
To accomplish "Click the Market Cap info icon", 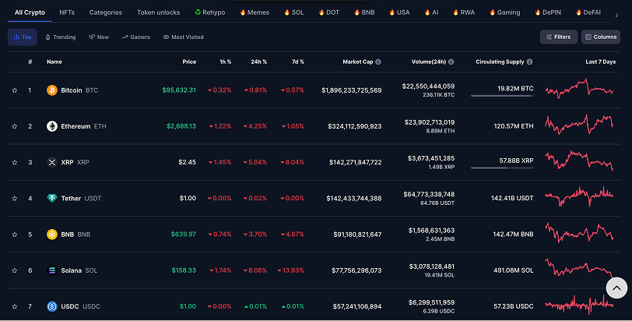I will tap(378, 62).
